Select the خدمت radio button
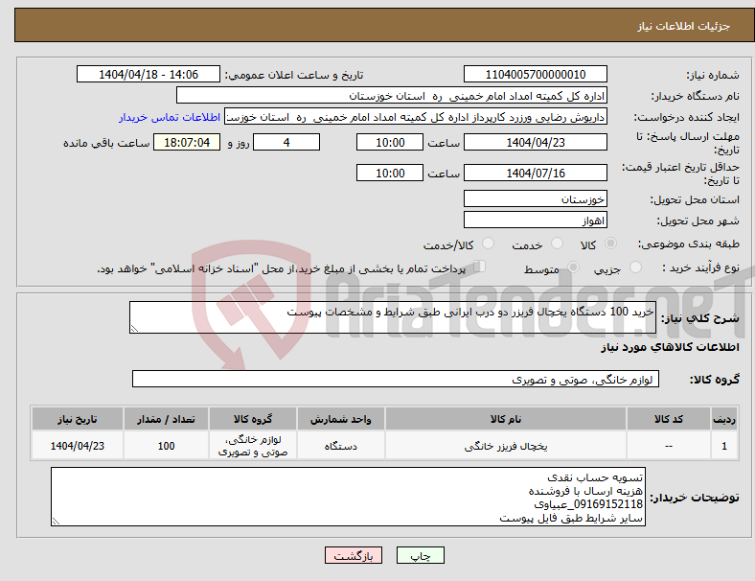Viewport: 755px width, 581px height. click(x=557, y=244)
